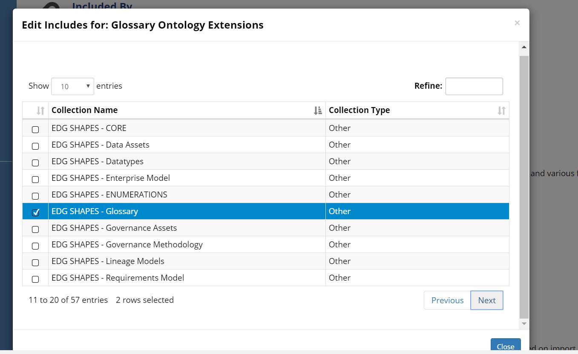The height and width of the screenshot is (354, 578).
Task: Check the EDG SHAPES - Datatypes checkbox
Action: point(35,162)
